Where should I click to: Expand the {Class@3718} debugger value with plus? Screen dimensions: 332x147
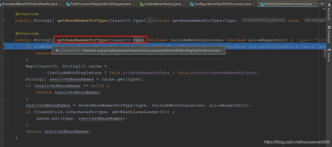coord(57,50)
